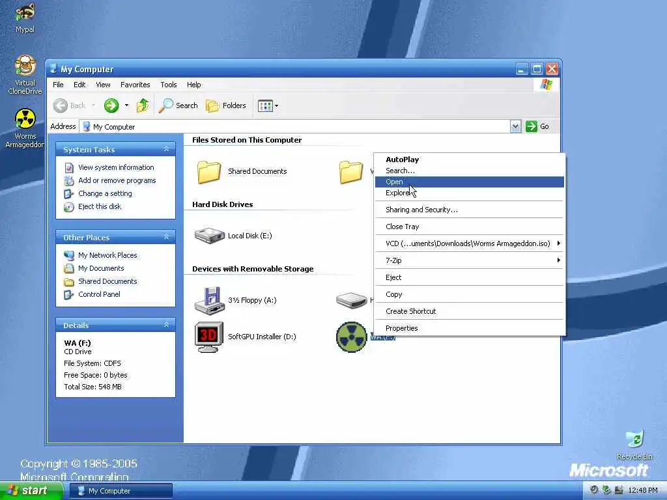Open the Mypal desktop icon

point(25,18)
